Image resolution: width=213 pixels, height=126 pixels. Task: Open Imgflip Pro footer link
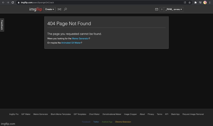[14, 114]
